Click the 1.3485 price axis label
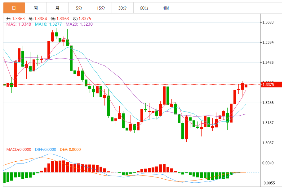Screen dimensions: 284x187 coord(268,63)
